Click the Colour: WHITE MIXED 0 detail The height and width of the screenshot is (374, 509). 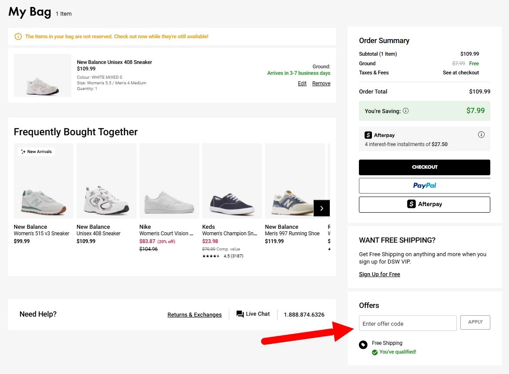(99, 77)
